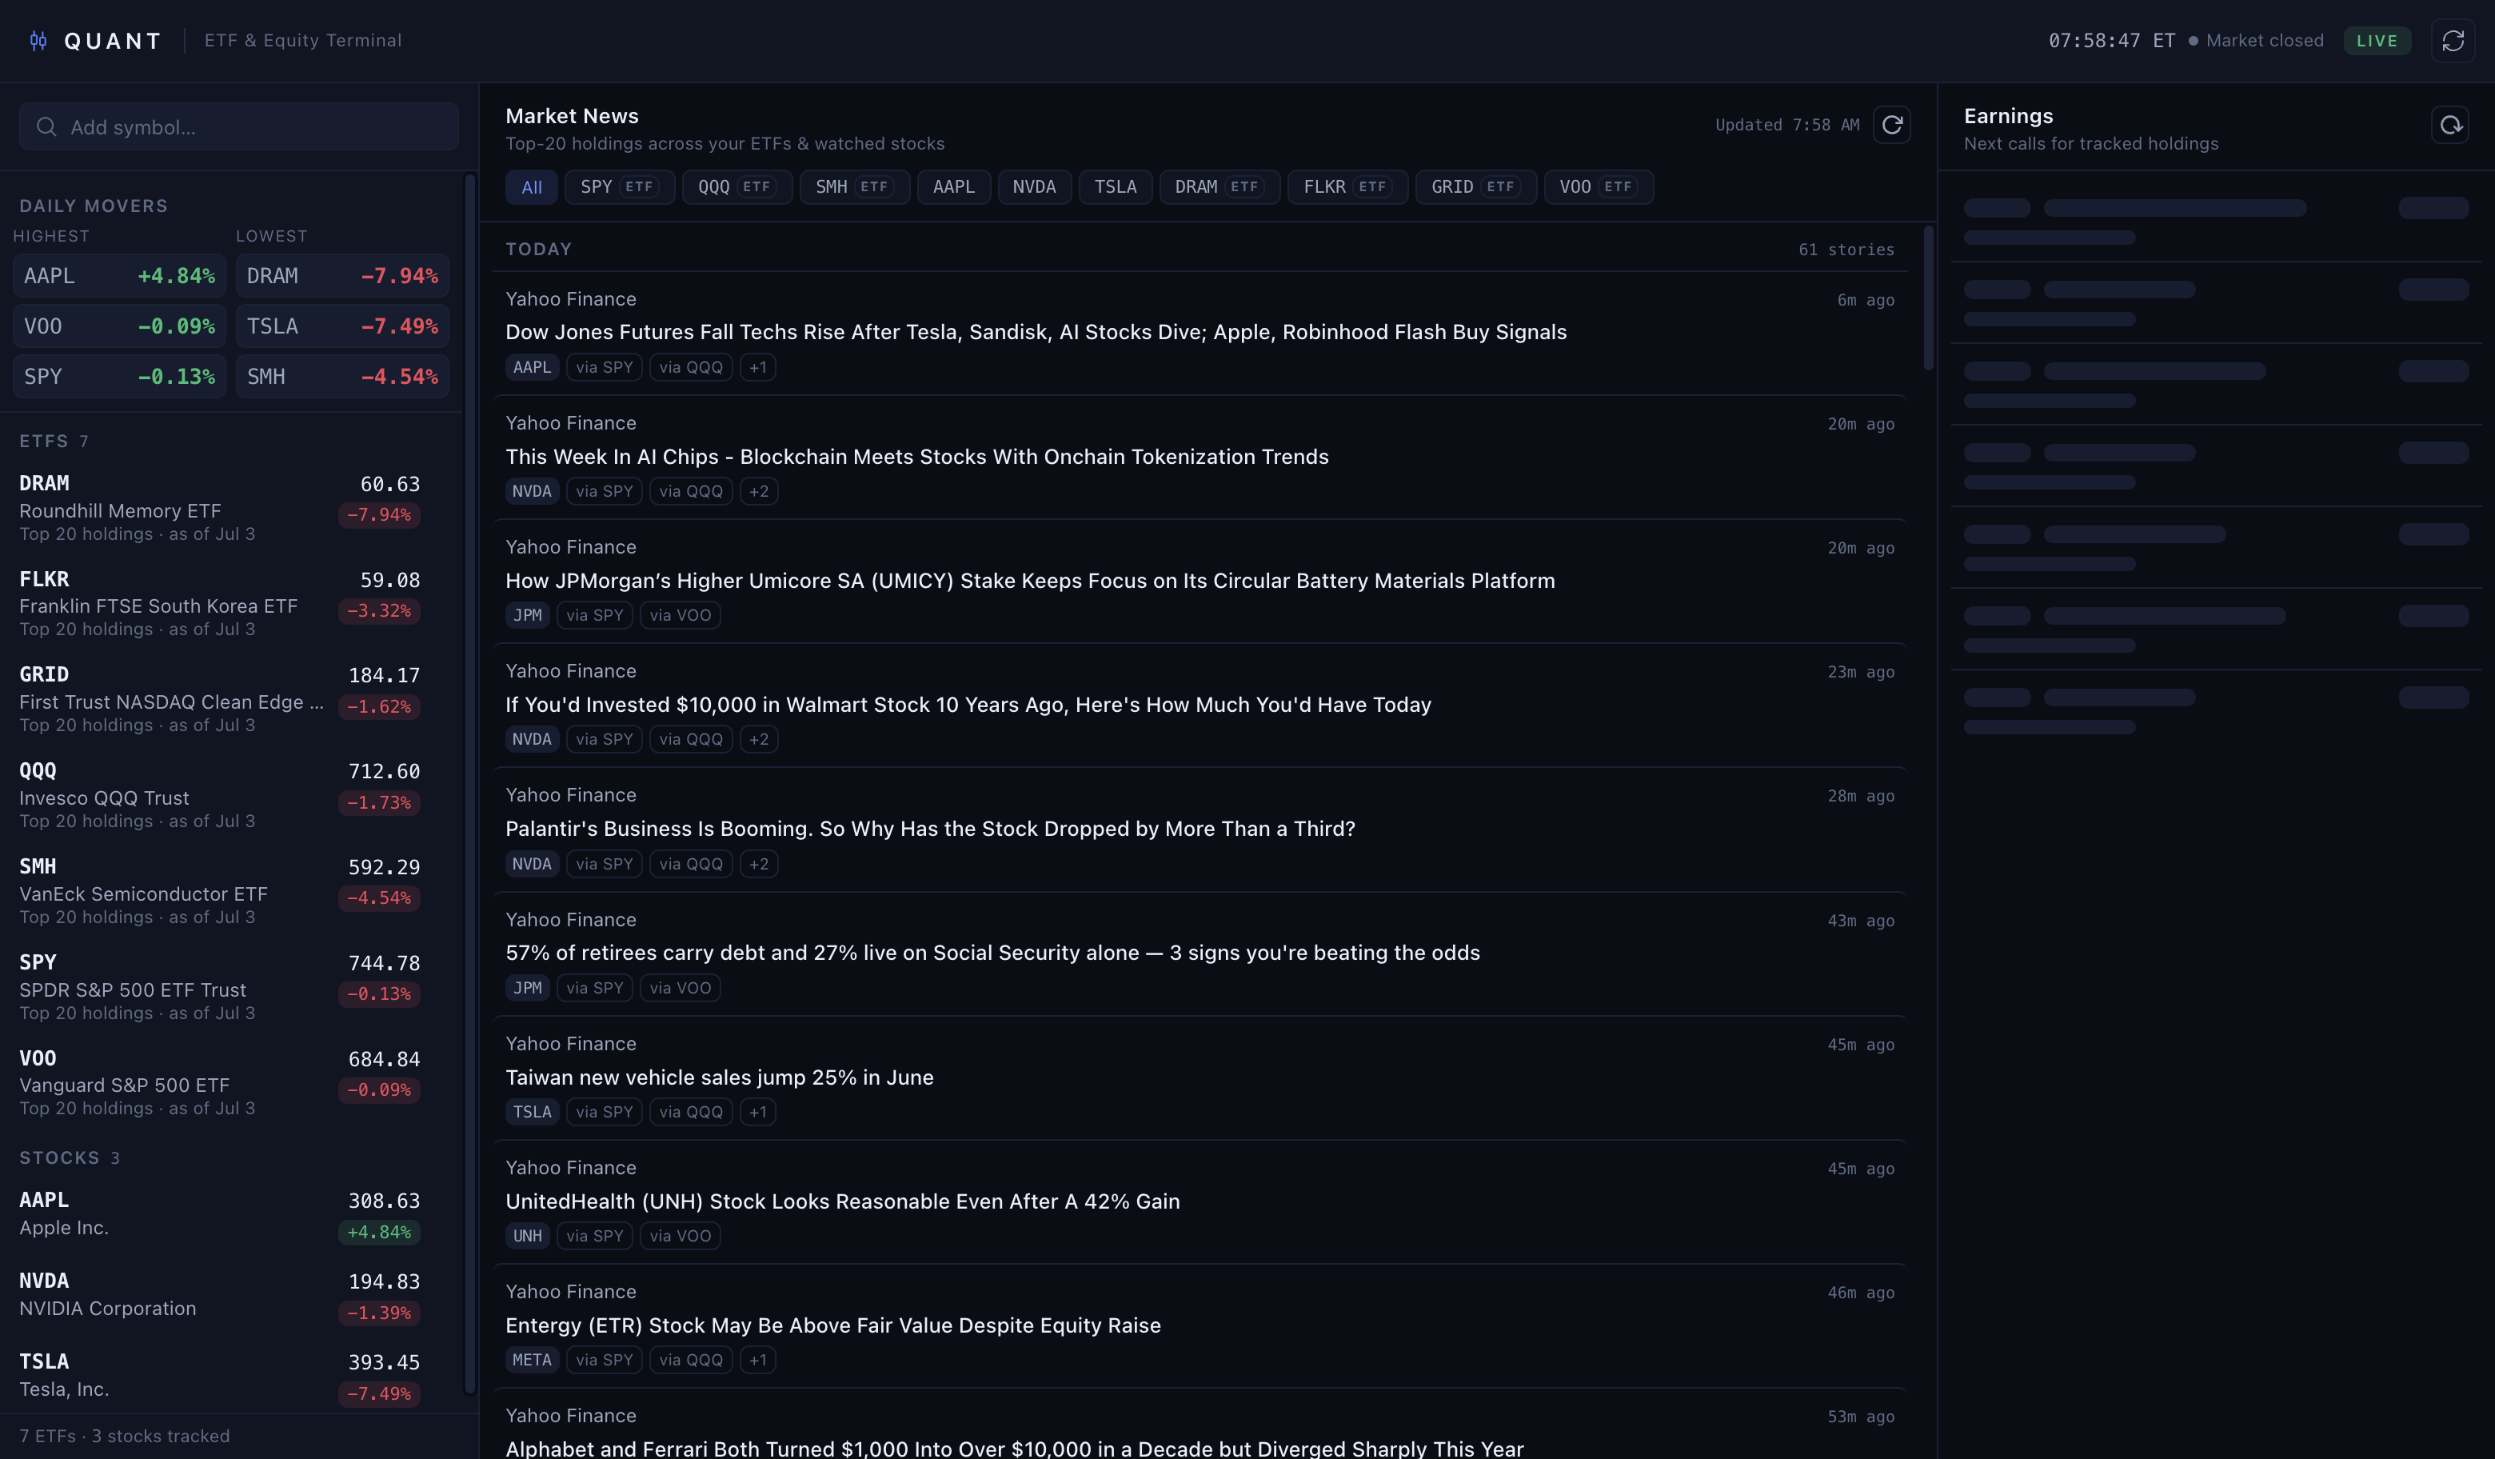Refresh the Earnings panel
This screenshot has width=2495, height=1459.
(2449, 125)
